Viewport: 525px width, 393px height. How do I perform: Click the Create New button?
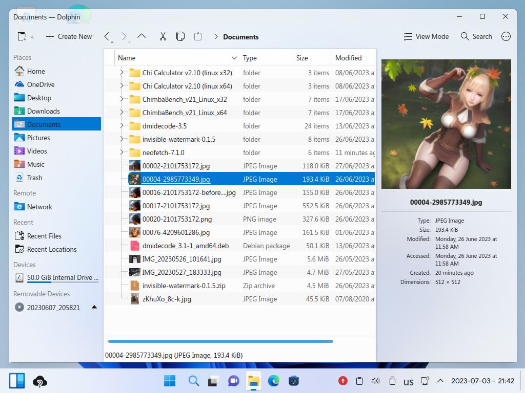point(69,36)
